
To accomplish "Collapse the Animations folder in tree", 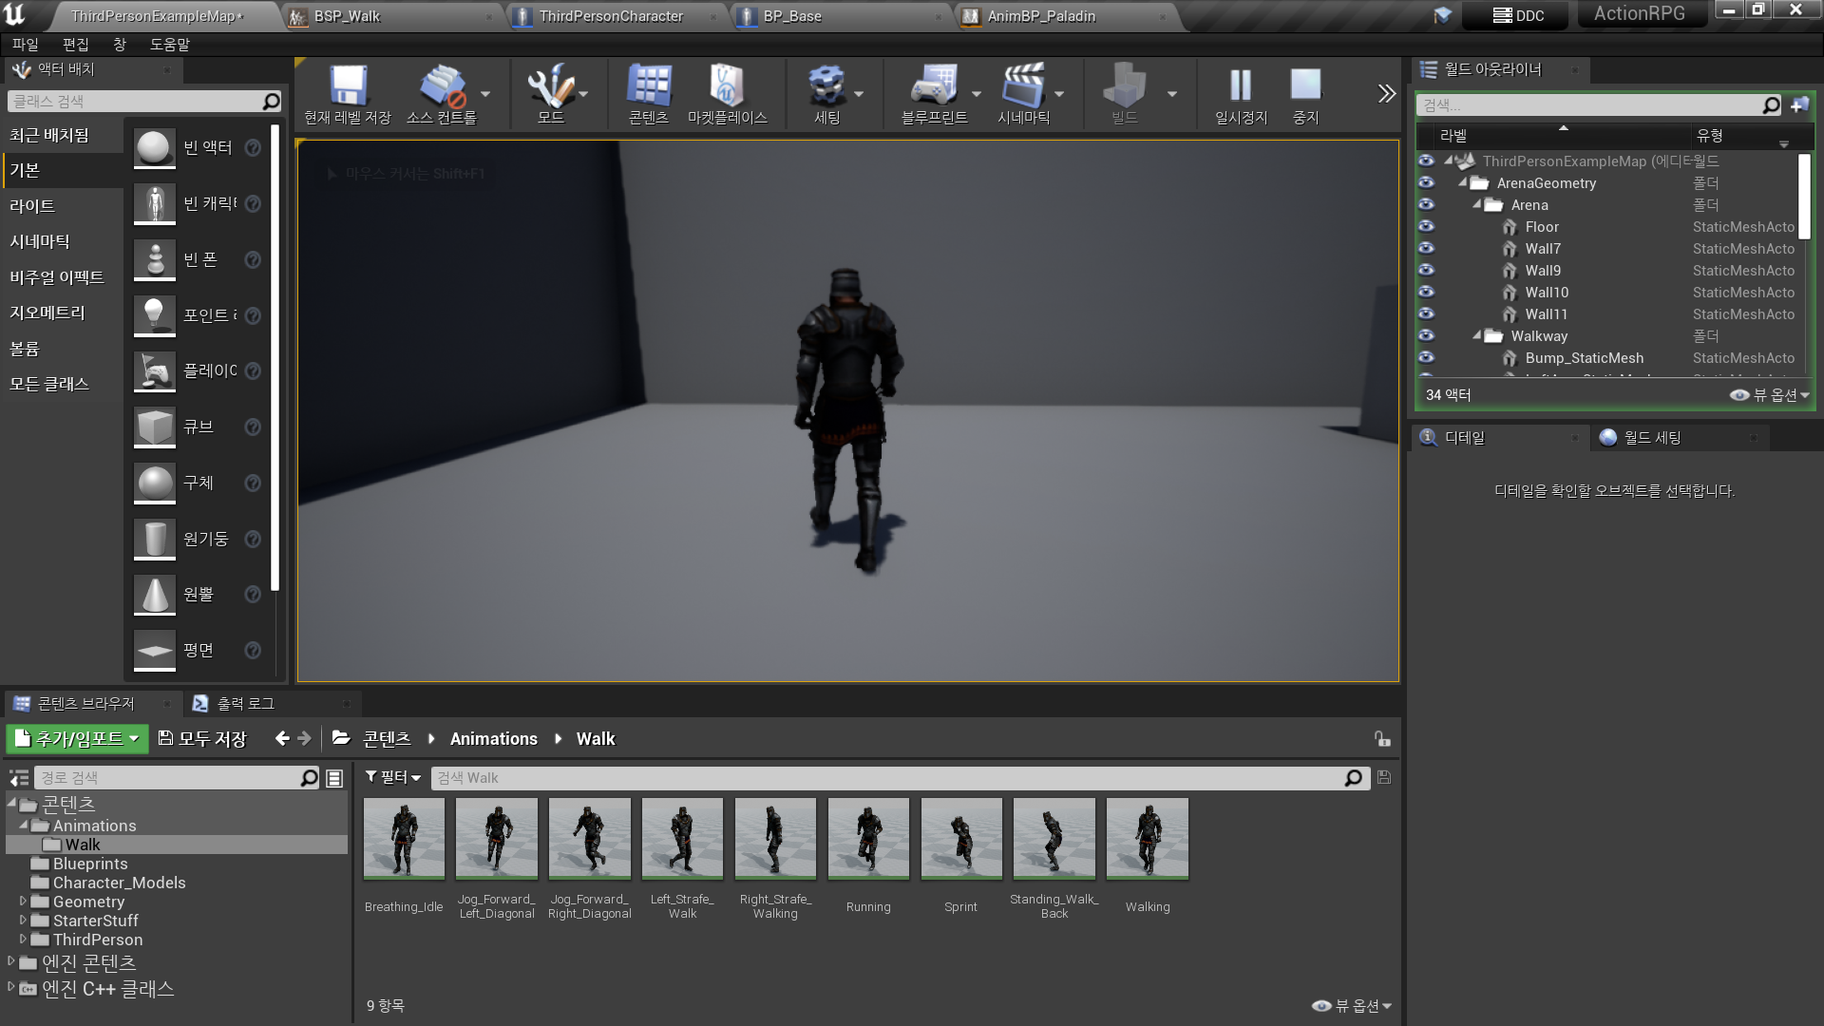I will 24,826.
